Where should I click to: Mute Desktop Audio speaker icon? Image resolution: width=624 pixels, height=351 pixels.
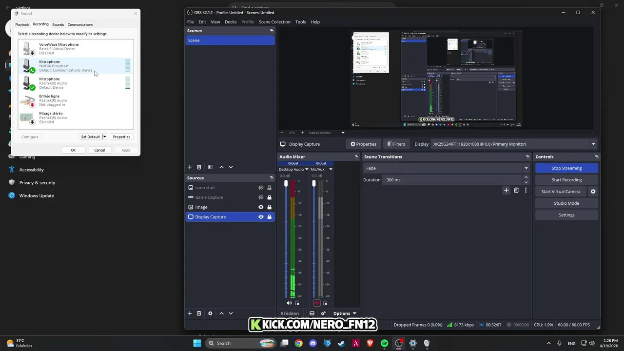[x=289, y=303]
